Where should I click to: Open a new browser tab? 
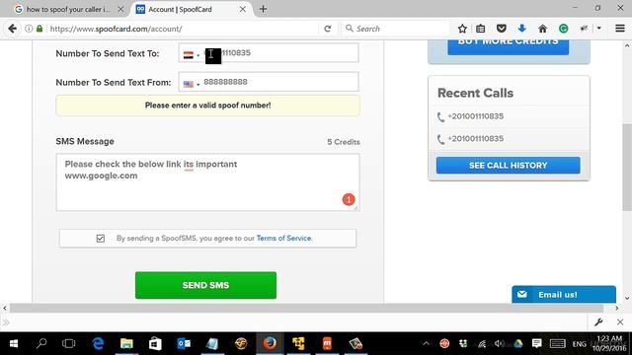[263, 9]
